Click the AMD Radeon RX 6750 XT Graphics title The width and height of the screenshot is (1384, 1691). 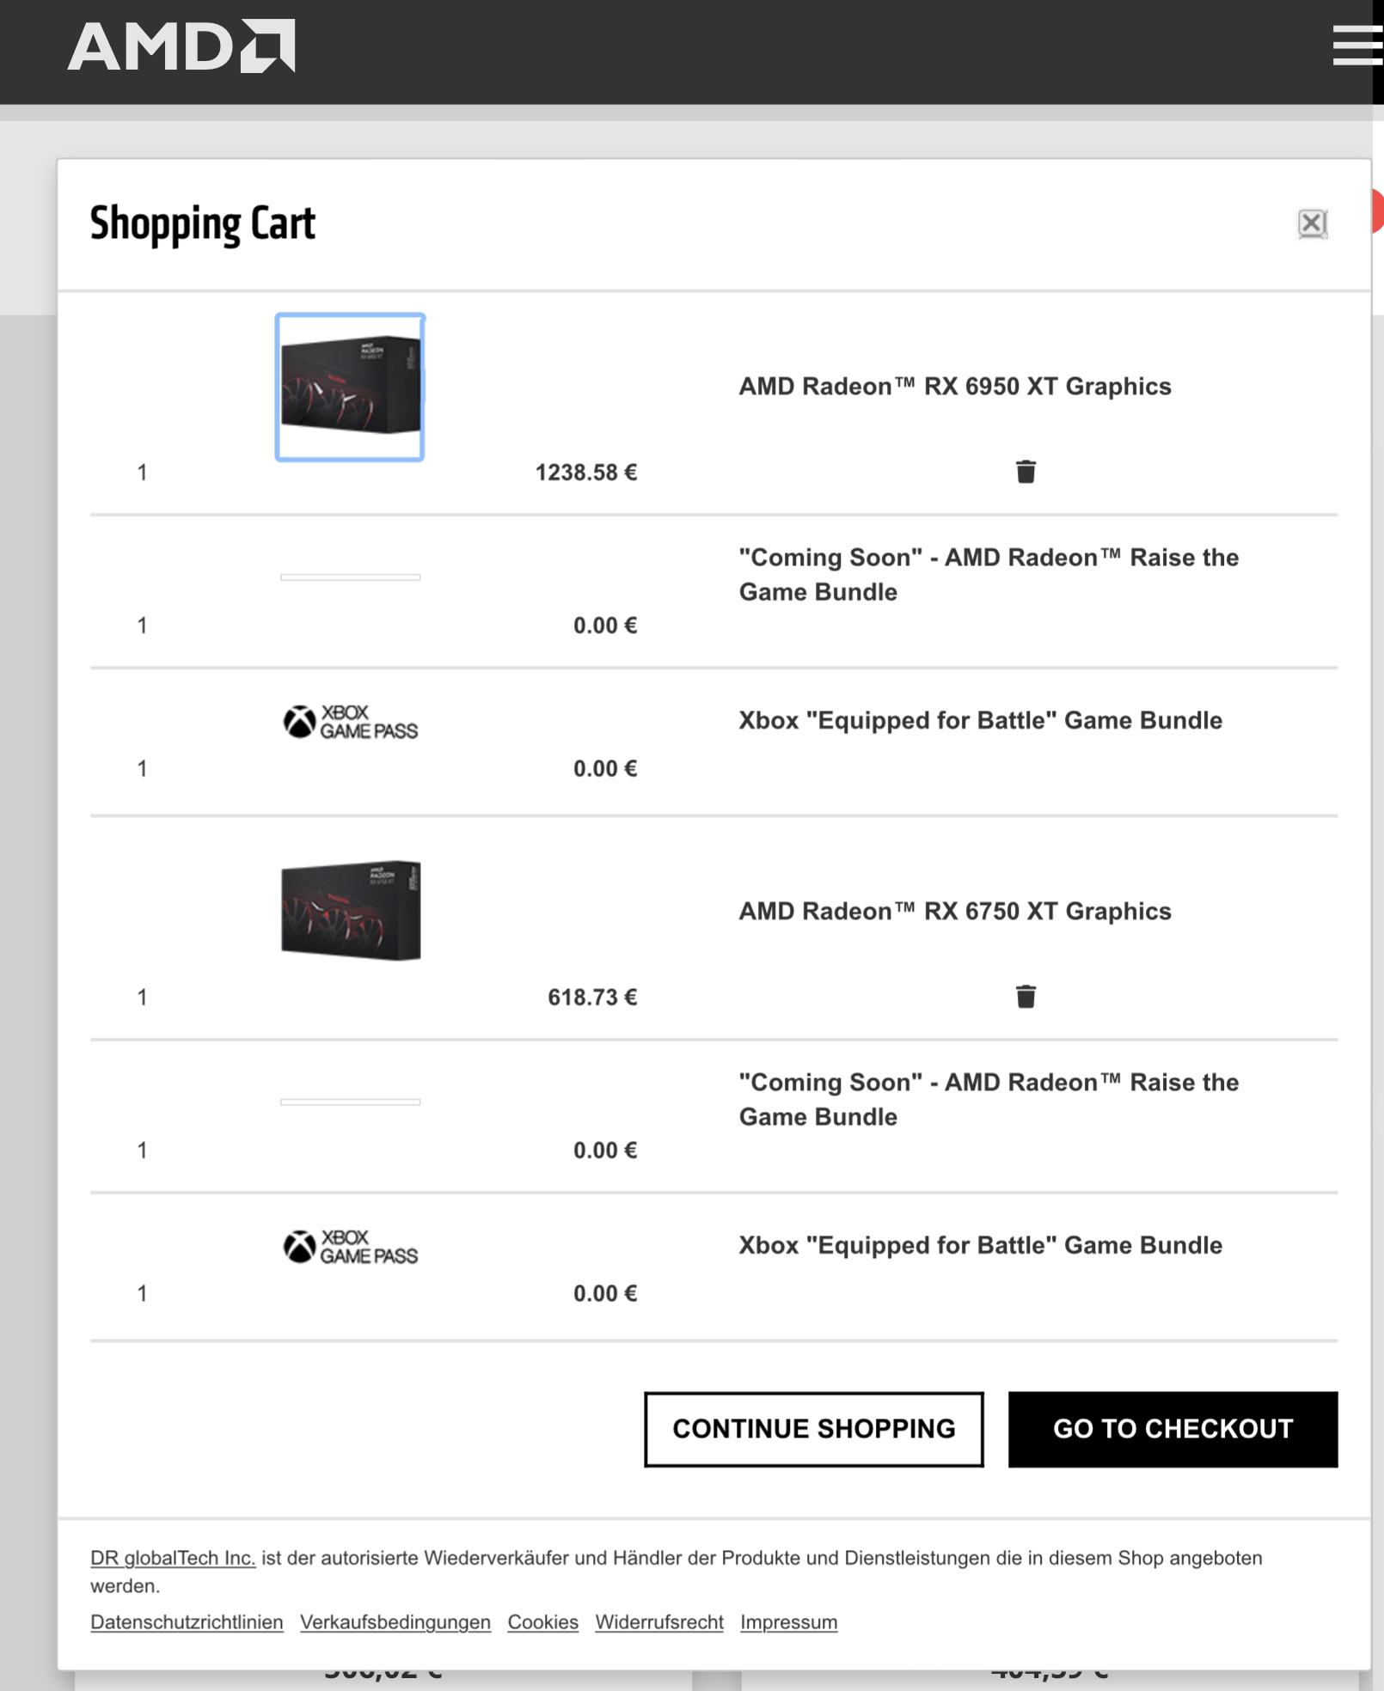click(954, 911)
